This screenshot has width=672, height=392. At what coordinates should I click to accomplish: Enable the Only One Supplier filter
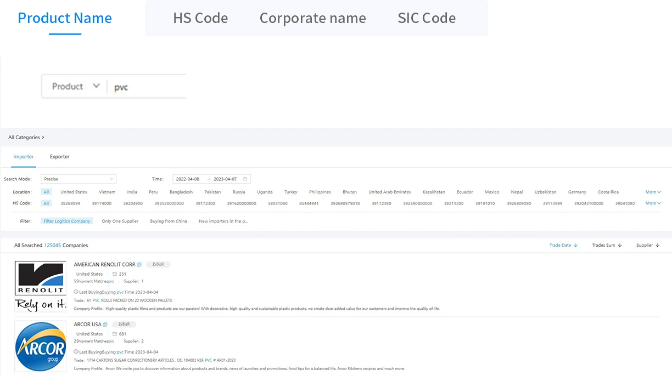[x=120, y=221]
